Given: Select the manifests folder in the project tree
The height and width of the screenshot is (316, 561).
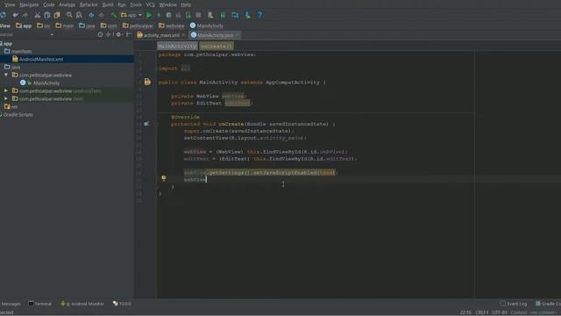Looking at the screenshot, I should click(x=18, y=52).
